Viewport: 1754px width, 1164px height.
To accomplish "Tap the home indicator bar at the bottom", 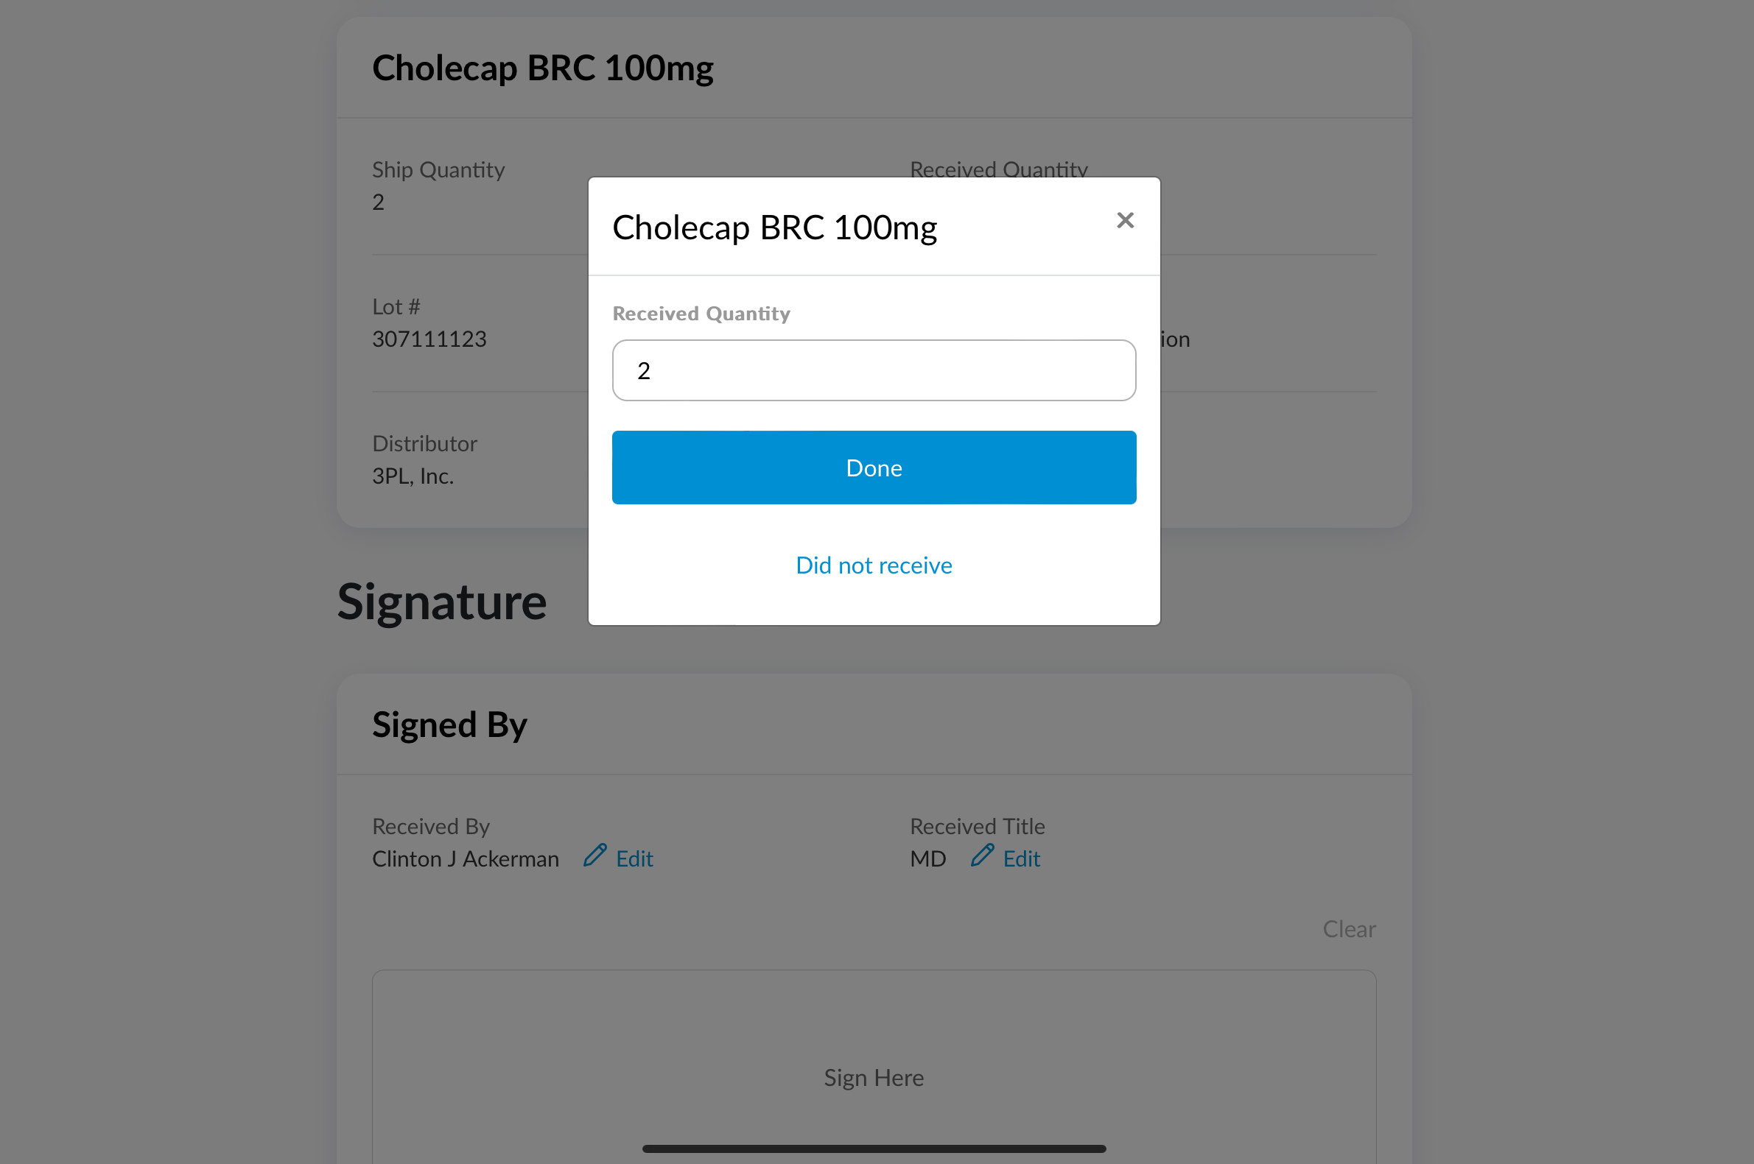I will 873,1149.
